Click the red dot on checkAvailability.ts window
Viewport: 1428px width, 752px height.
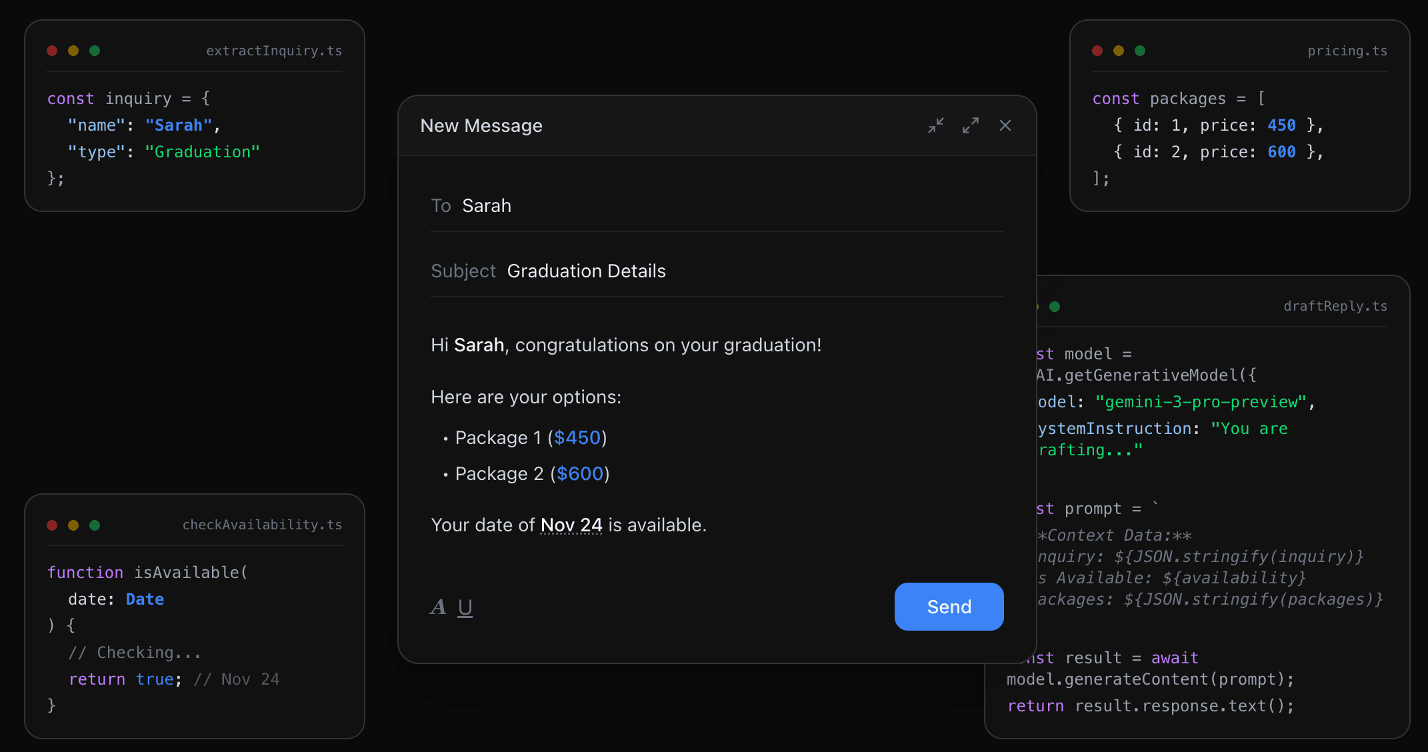[x=53, y=525]
